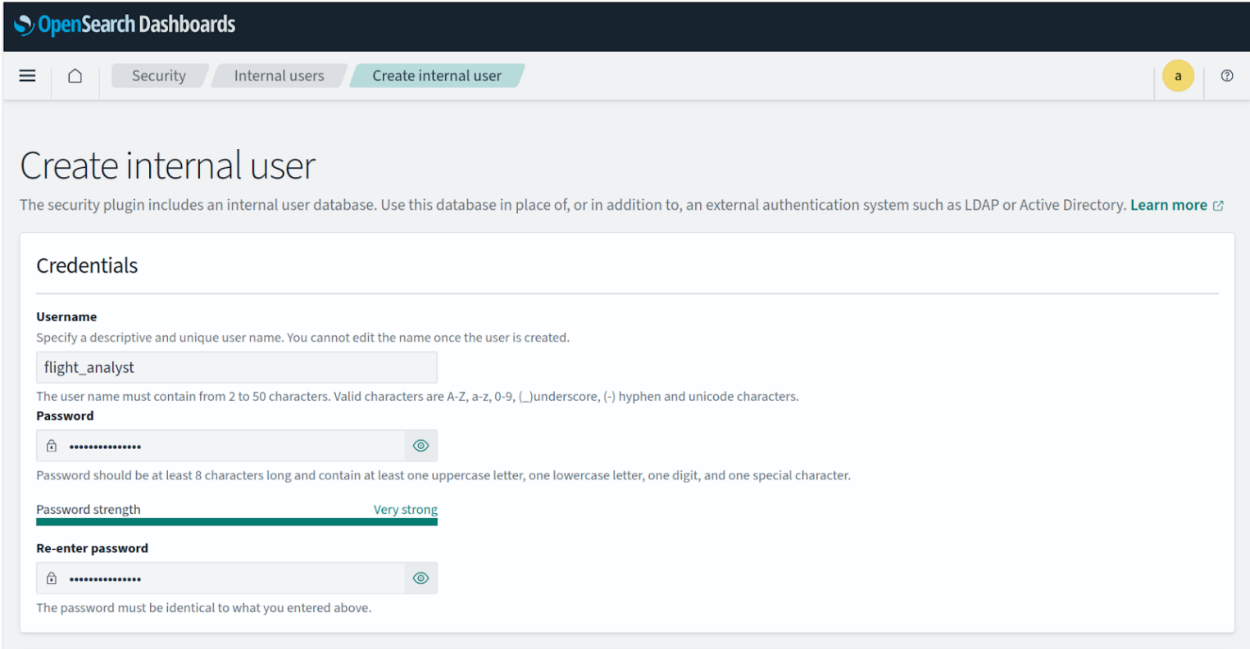
Task: Click lock icon in Re-enter password field
Action: pyautogui.click(x=52, y=579)
